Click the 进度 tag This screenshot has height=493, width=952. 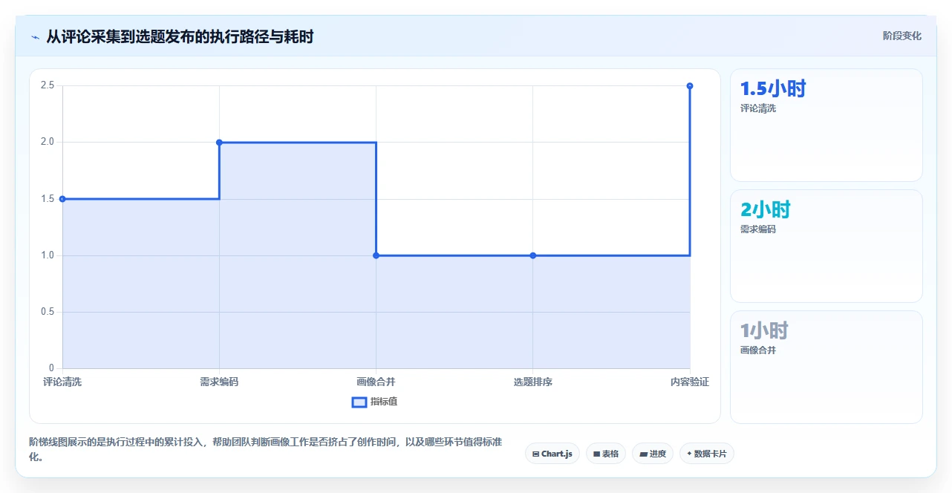click(x=653, y=454)
